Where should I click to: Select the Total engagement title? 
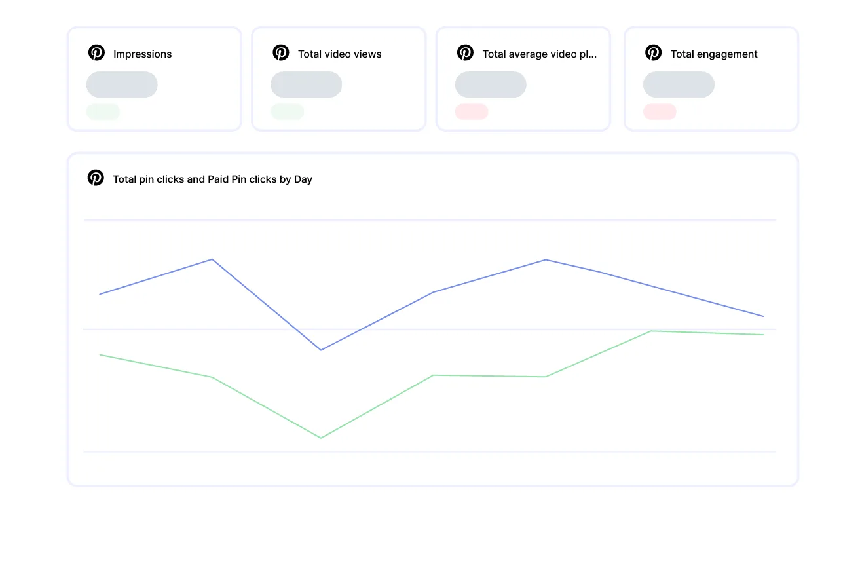pos(713,54)
